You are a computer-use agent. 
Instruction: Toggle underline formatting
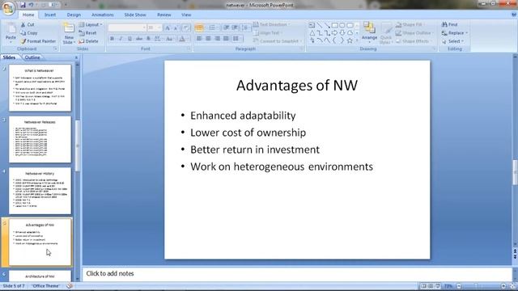click(129, 39)
